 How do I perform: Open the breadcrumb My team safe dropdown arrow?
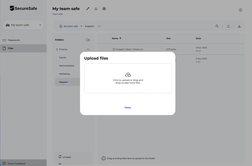point(81,26)
